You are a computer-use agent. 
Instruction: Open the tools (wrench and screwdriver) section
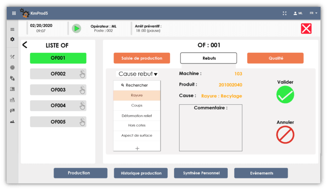tap(12, 57)
